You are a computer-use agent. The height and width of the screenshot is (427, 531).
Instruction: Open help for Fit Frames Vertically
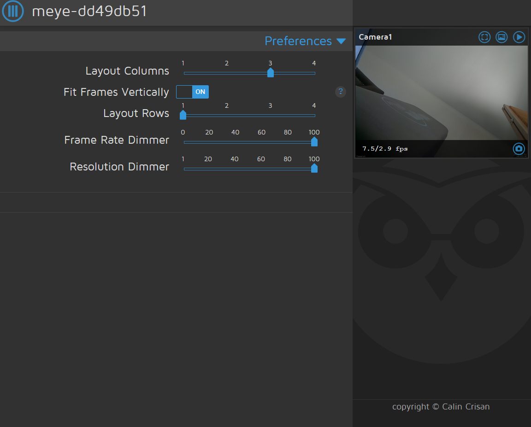(x=341, y=92)
